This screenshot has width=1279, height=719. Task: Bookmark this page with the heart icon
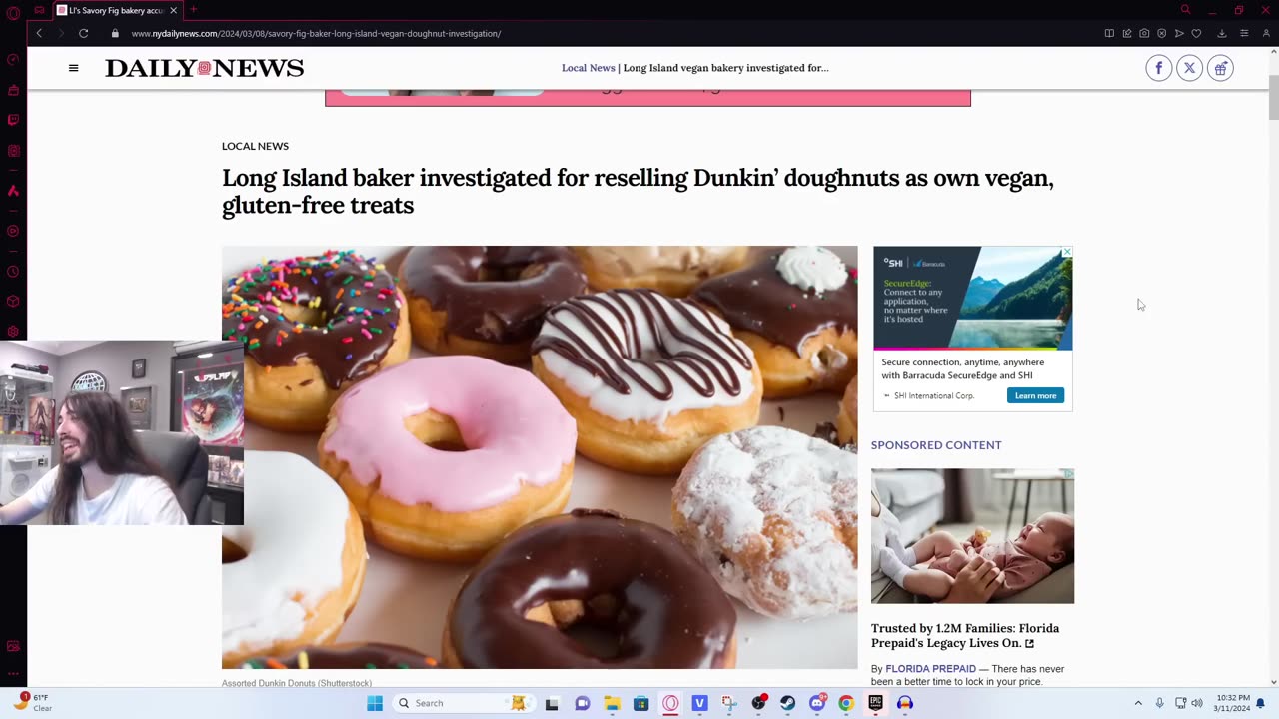1196,33
